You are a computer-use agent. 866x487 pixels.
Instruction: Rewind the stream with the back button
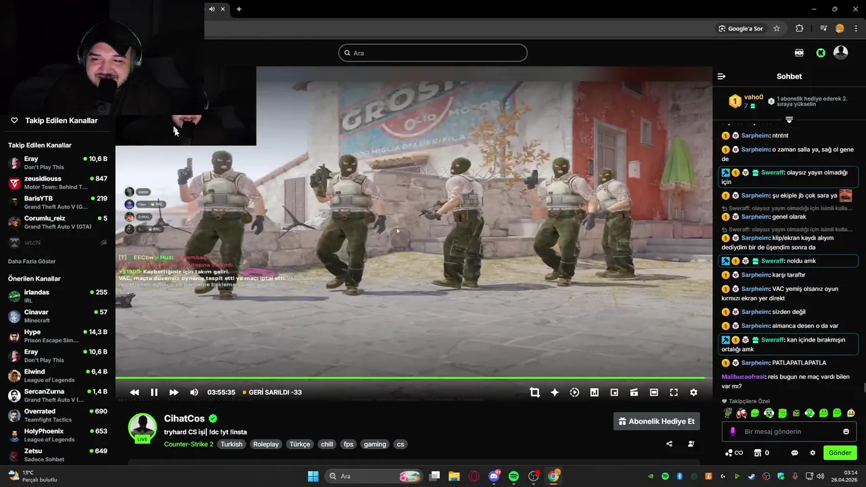pos(134,392)
